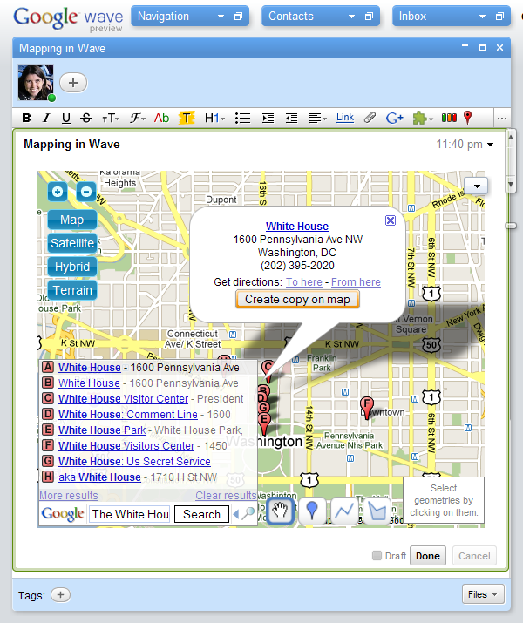Image resolution: width=523 pixels, height=623 pixels.
Task: Switch map view to Map
Action: tap(72, 220)
